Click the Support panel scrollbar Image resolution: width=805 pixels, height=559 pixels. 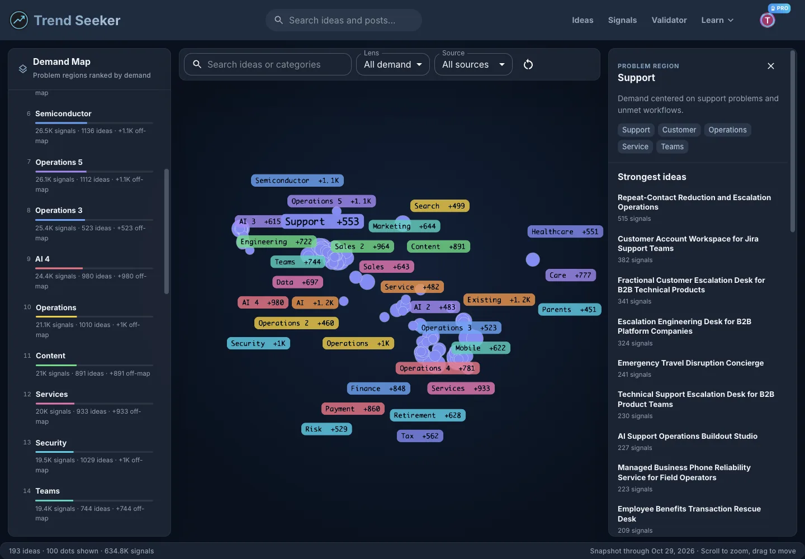tap(792, 141)
